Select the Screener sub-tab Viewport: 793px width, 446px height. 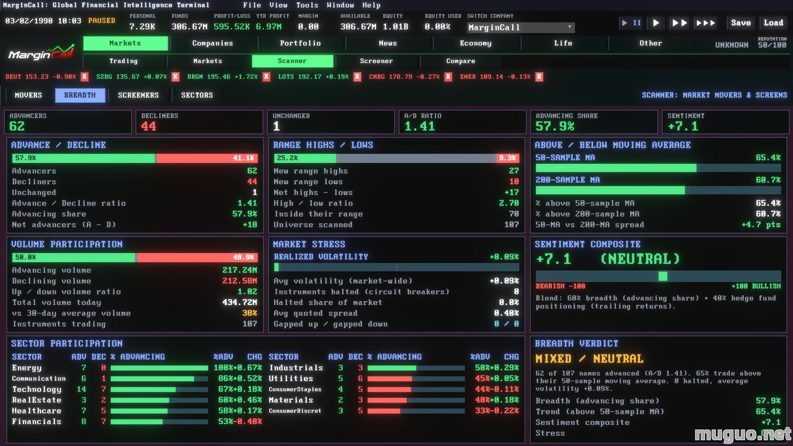coord(376,61)
